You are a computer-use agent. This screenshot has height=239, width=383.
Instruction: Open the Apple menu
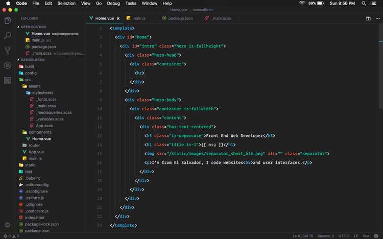[8, 4]
